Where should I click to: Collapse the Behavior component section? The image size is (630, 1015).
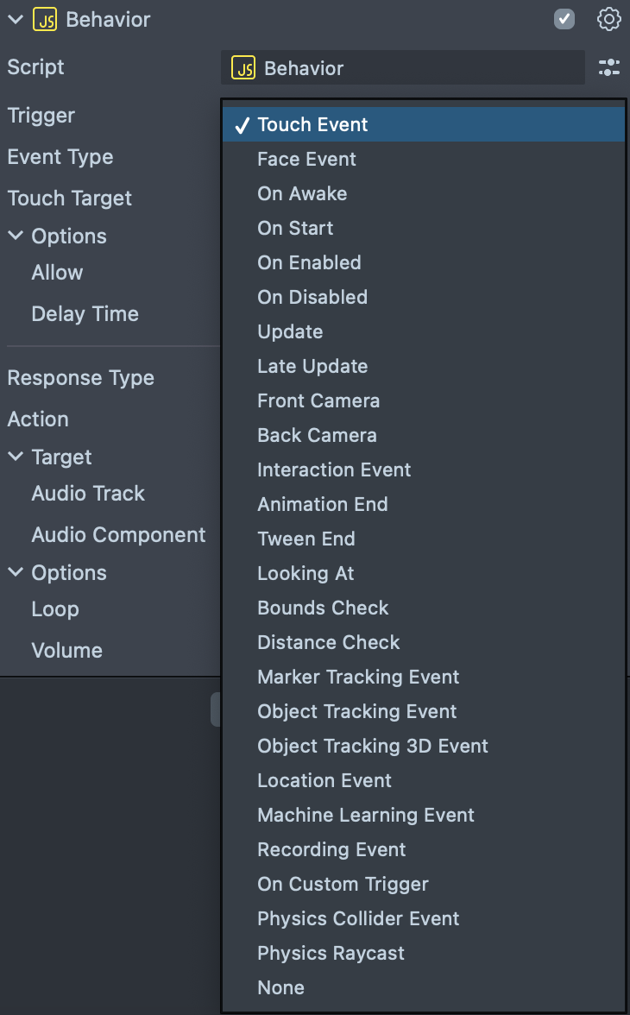point(16,20)
